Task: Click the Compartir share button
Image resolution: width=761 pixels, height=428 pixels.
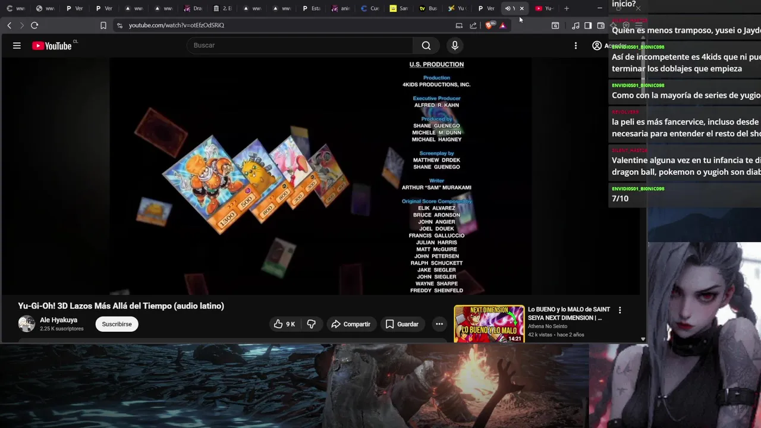Action: pos(351,324)
